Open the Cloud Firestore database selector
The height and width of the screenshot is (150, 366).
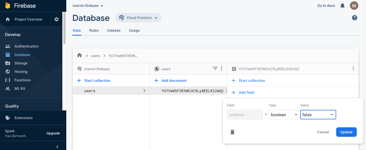click(138, 18)
